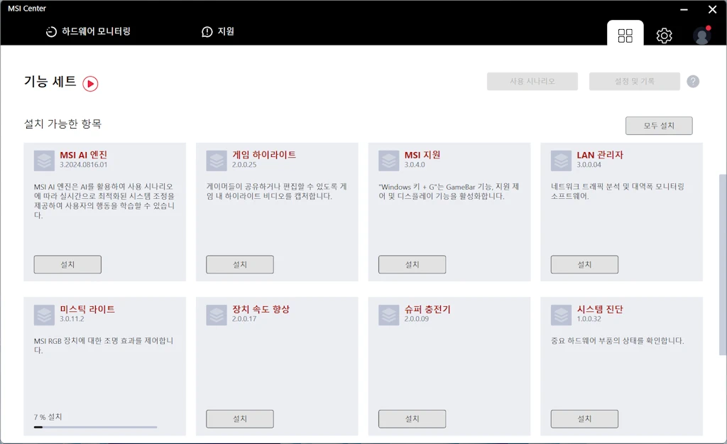This screenshot has height=444, width=727.
Task: Click 시스템 진단 layers icon
Action: tap(562, 315)
